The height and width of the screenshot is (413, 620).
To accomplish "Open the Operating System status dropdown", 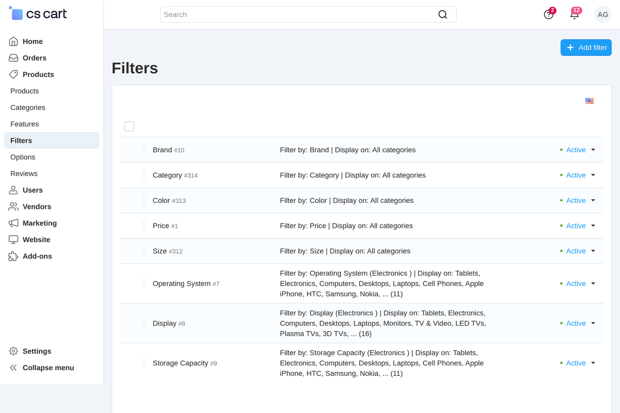I will tap(578, 283).
